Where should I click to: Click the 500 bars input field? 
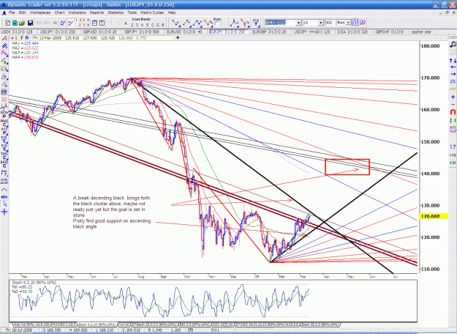330,23
